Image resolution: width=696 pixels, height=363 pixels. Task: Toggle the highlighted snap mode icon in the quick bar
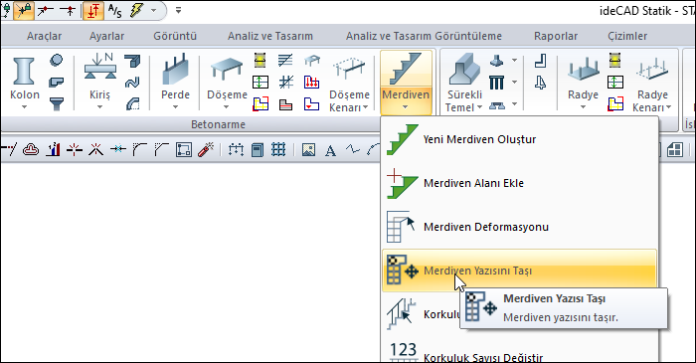tap(24, 10)
